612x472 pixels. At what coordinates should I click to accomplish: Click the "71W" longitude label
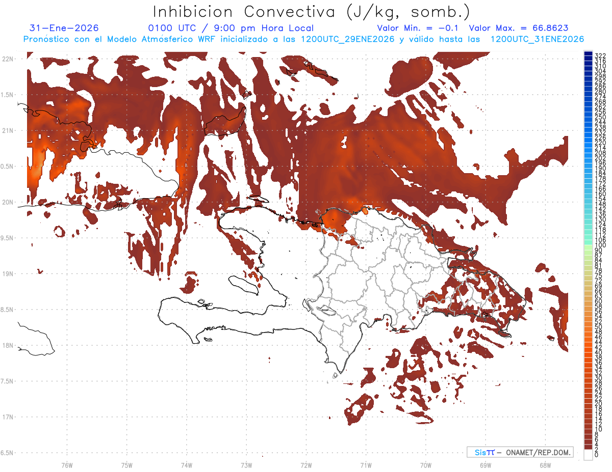click(366, 465)
